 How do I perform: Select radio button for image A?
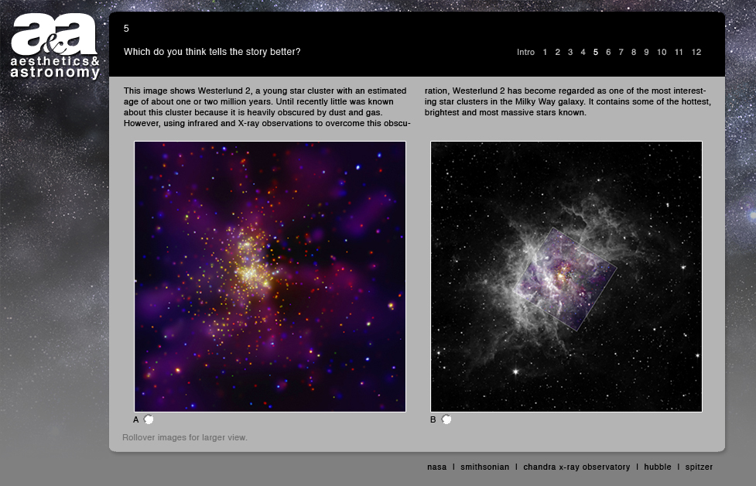[x=149, y=419]
